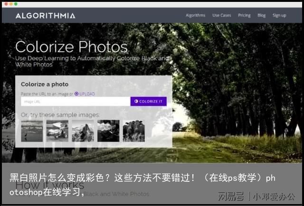Select the race car sample image

pyautogui.click(x=57, y=131)
